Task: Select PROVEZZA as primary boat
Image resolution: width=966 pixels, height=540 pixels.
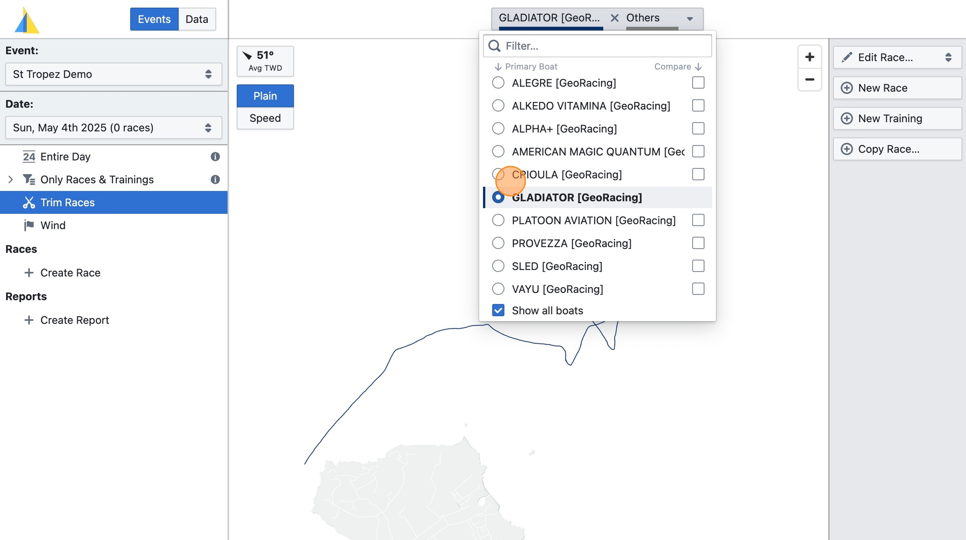Action: [x=498, y=243]
